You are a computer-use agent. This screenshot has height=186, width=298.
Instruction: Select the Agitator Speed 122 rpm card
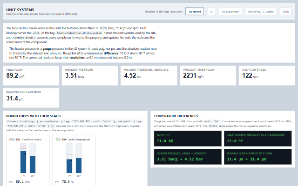pos(267,75)
